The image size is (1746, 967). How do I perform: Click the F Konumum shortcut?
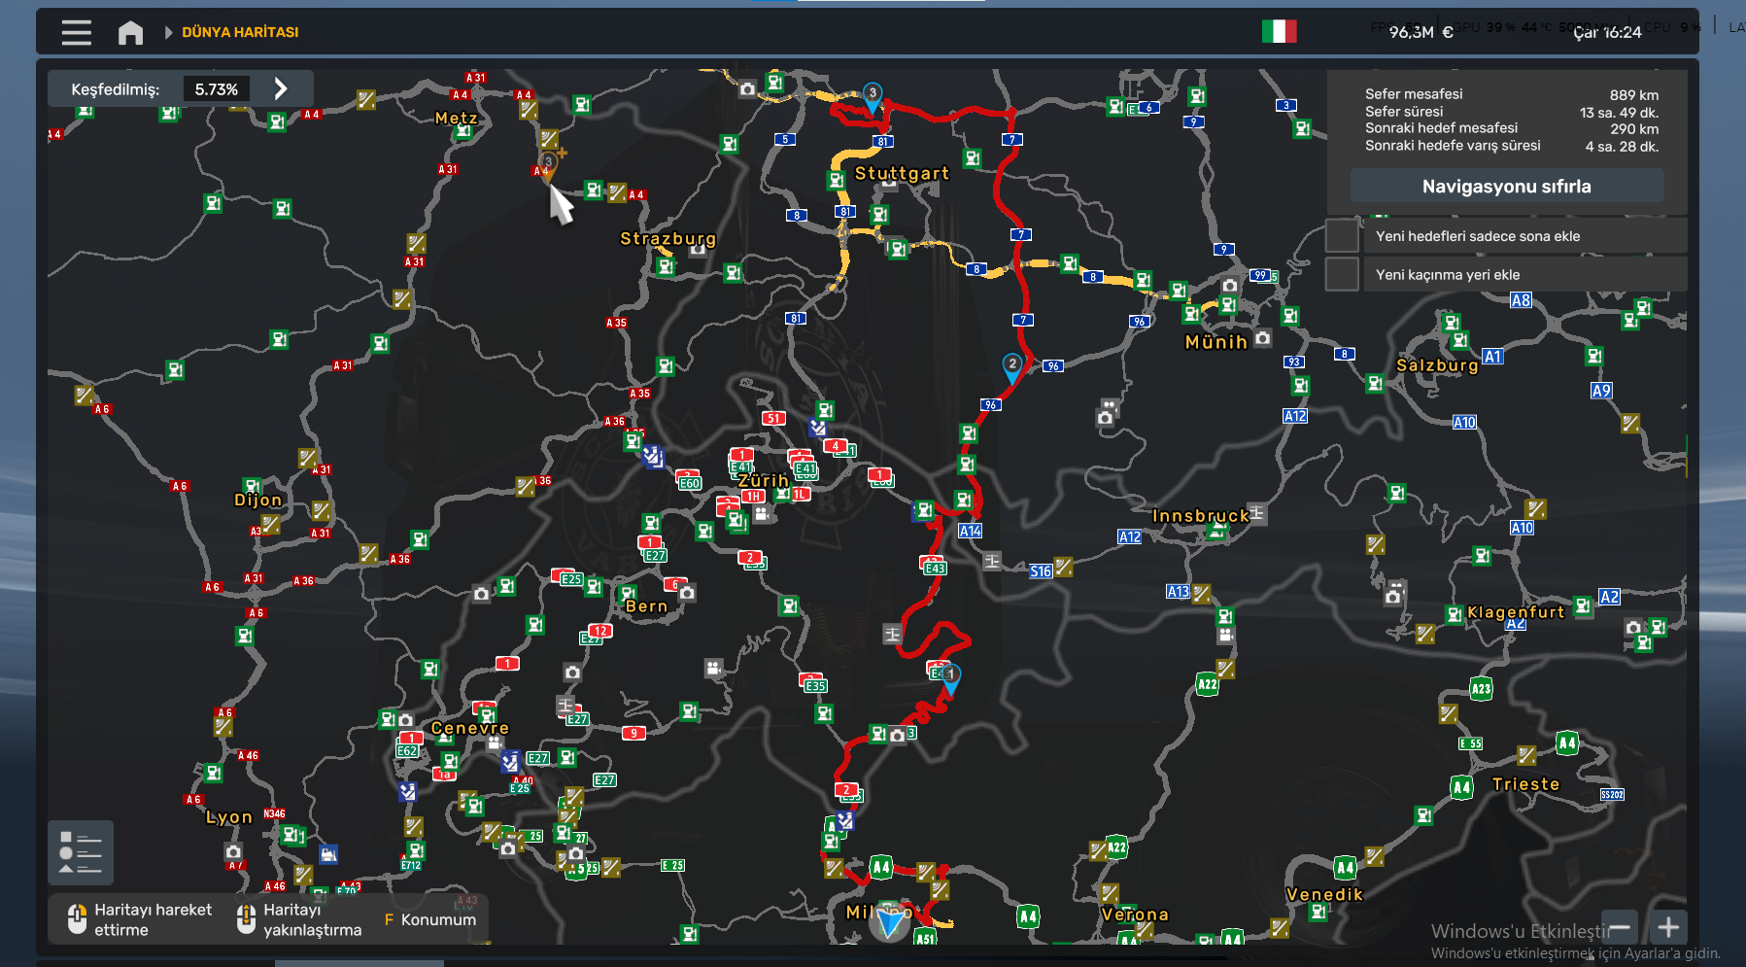click(x=429, y=919)
